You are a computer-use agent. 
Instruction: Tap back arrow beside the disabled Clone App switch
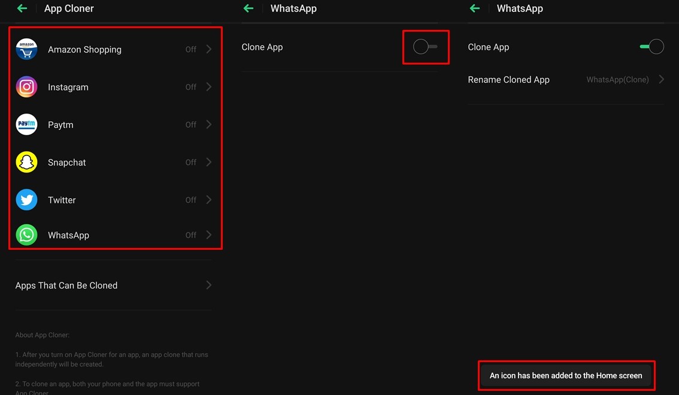pyautogui.click(x=248, y=8)
